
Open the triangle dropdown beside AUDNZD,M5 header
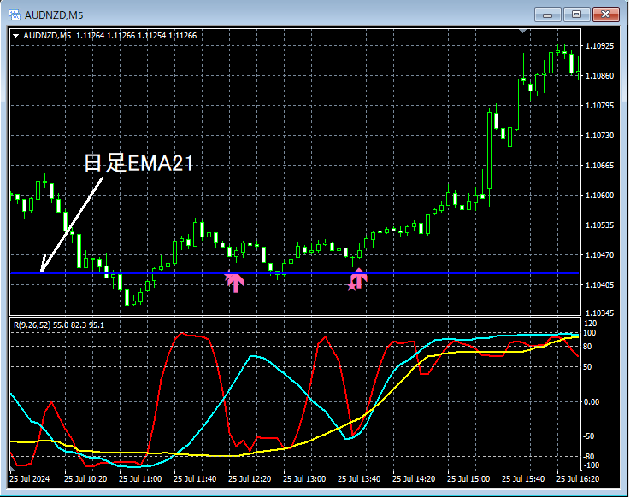(15, 36)
